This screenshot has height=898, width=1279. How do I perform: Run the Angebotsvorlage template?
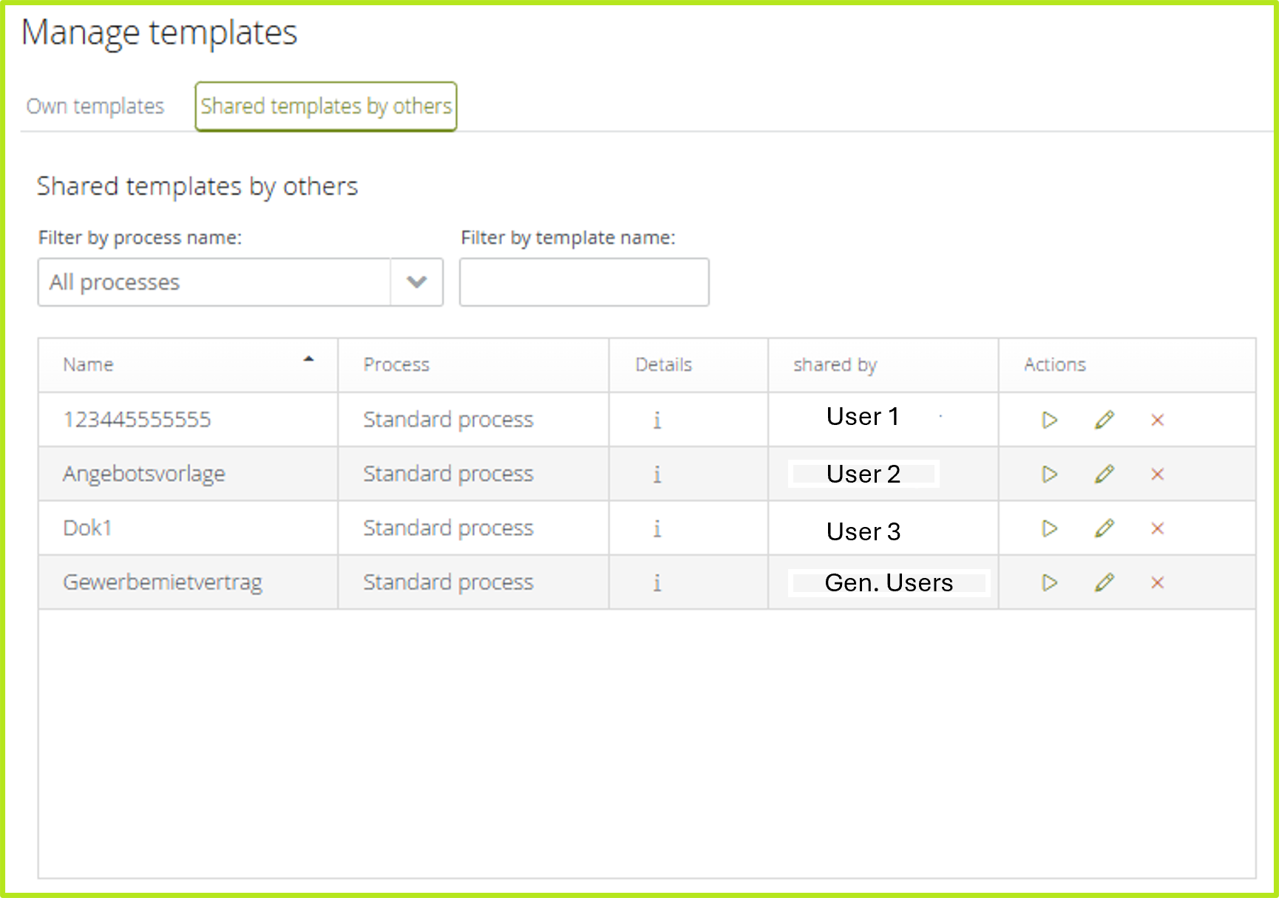pos(1048,474)
